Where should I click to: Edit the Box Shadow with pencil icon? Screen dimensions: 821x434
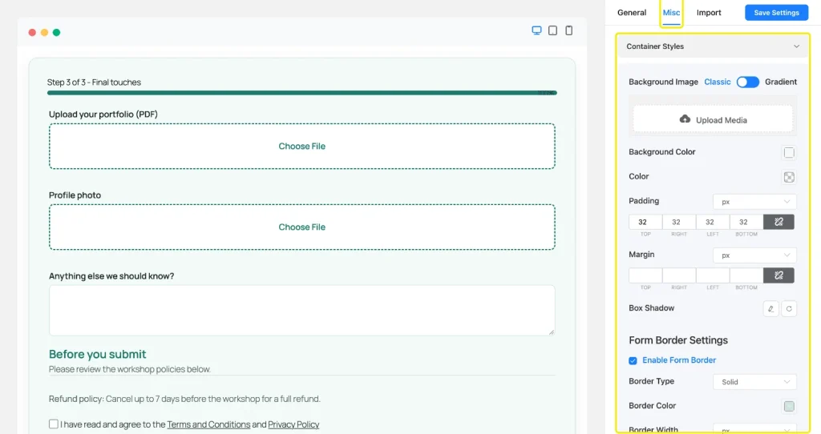[771, 308]
